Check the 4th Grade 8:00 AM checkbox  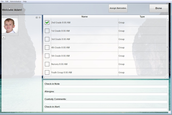pyautogui.click(x=47, y=47)
